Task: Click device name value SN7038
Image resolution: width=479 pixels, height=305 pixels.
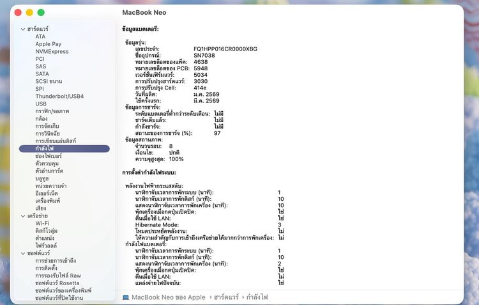Action: (204, 56)
